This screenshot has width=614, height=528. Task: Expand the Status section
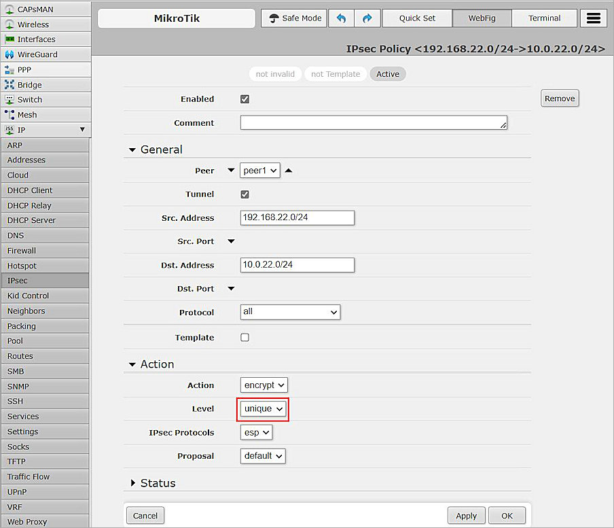pyautogui.click(x=154, y=482)
